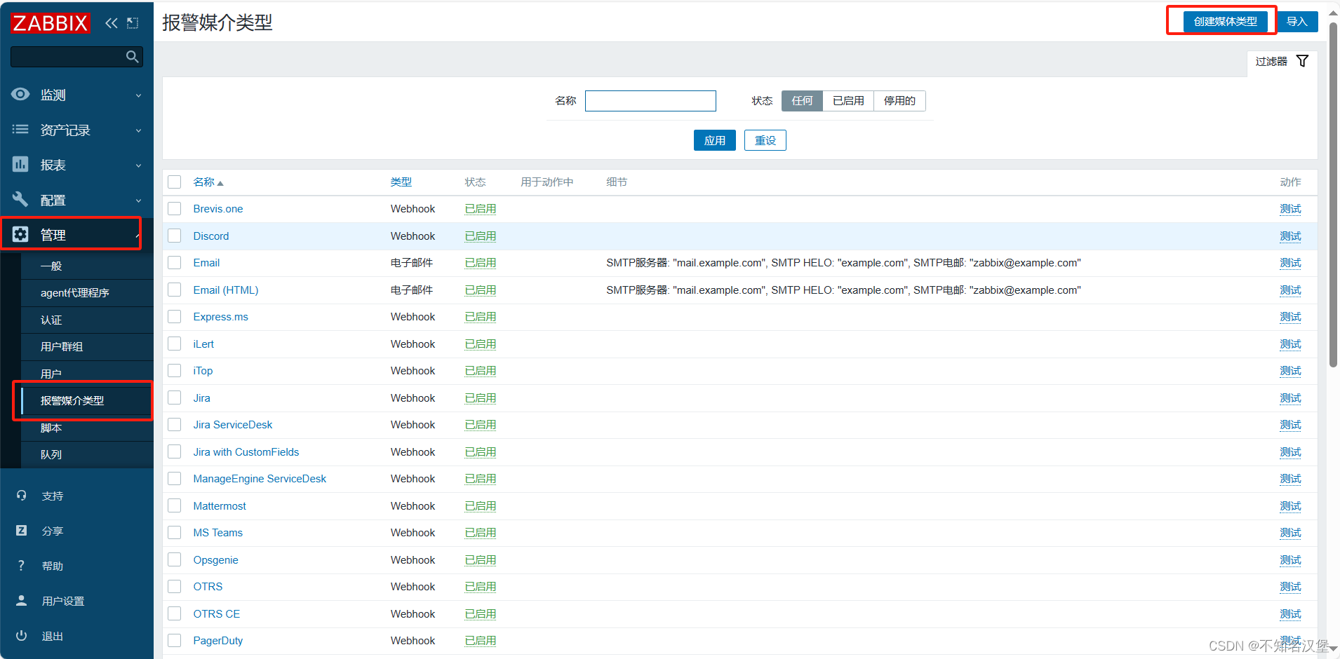Open ManageEngine ServiceDesk link
1340x659 pixels.
pyautogui.click(x=260, y=479)
